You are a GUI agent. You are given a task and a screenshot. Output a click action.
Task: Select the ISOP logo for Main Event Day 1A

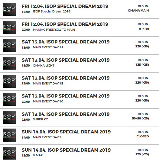(x=9, y=45)
